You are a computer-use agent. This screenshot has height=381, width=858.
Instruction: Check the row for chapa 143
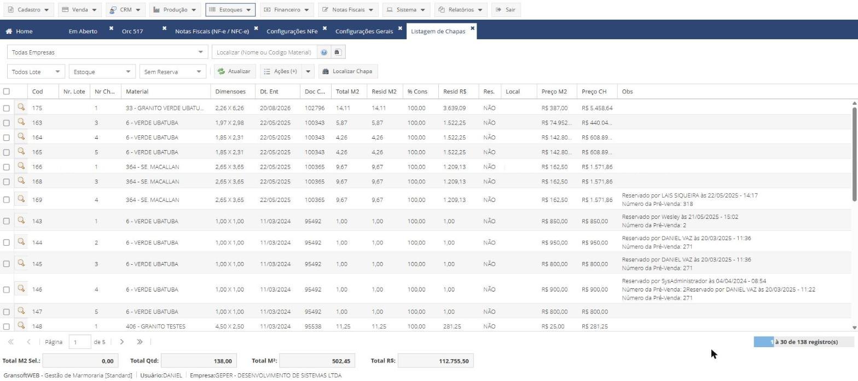[7, 221]
